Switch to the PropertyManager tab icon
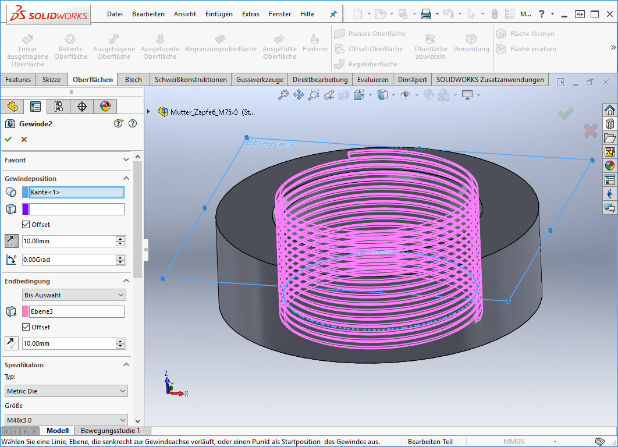Viewport: 618px width, 447px height. pos(35,107)
